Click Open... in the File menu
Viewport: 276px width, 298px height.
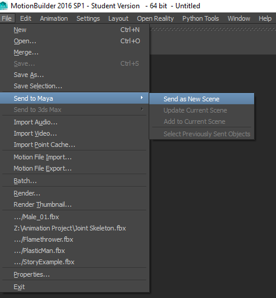tap(74, 41)
